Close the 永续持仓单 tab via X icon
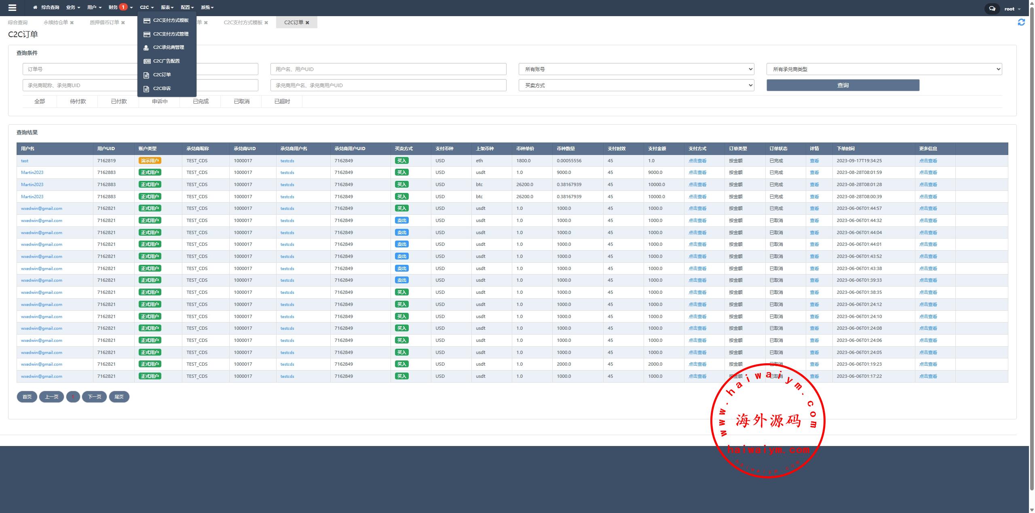Image resolution: width=1035 pixels, height=513 pixels. 72,23
